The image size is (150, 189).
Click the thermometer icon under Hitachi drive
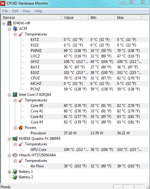[21, 161]
